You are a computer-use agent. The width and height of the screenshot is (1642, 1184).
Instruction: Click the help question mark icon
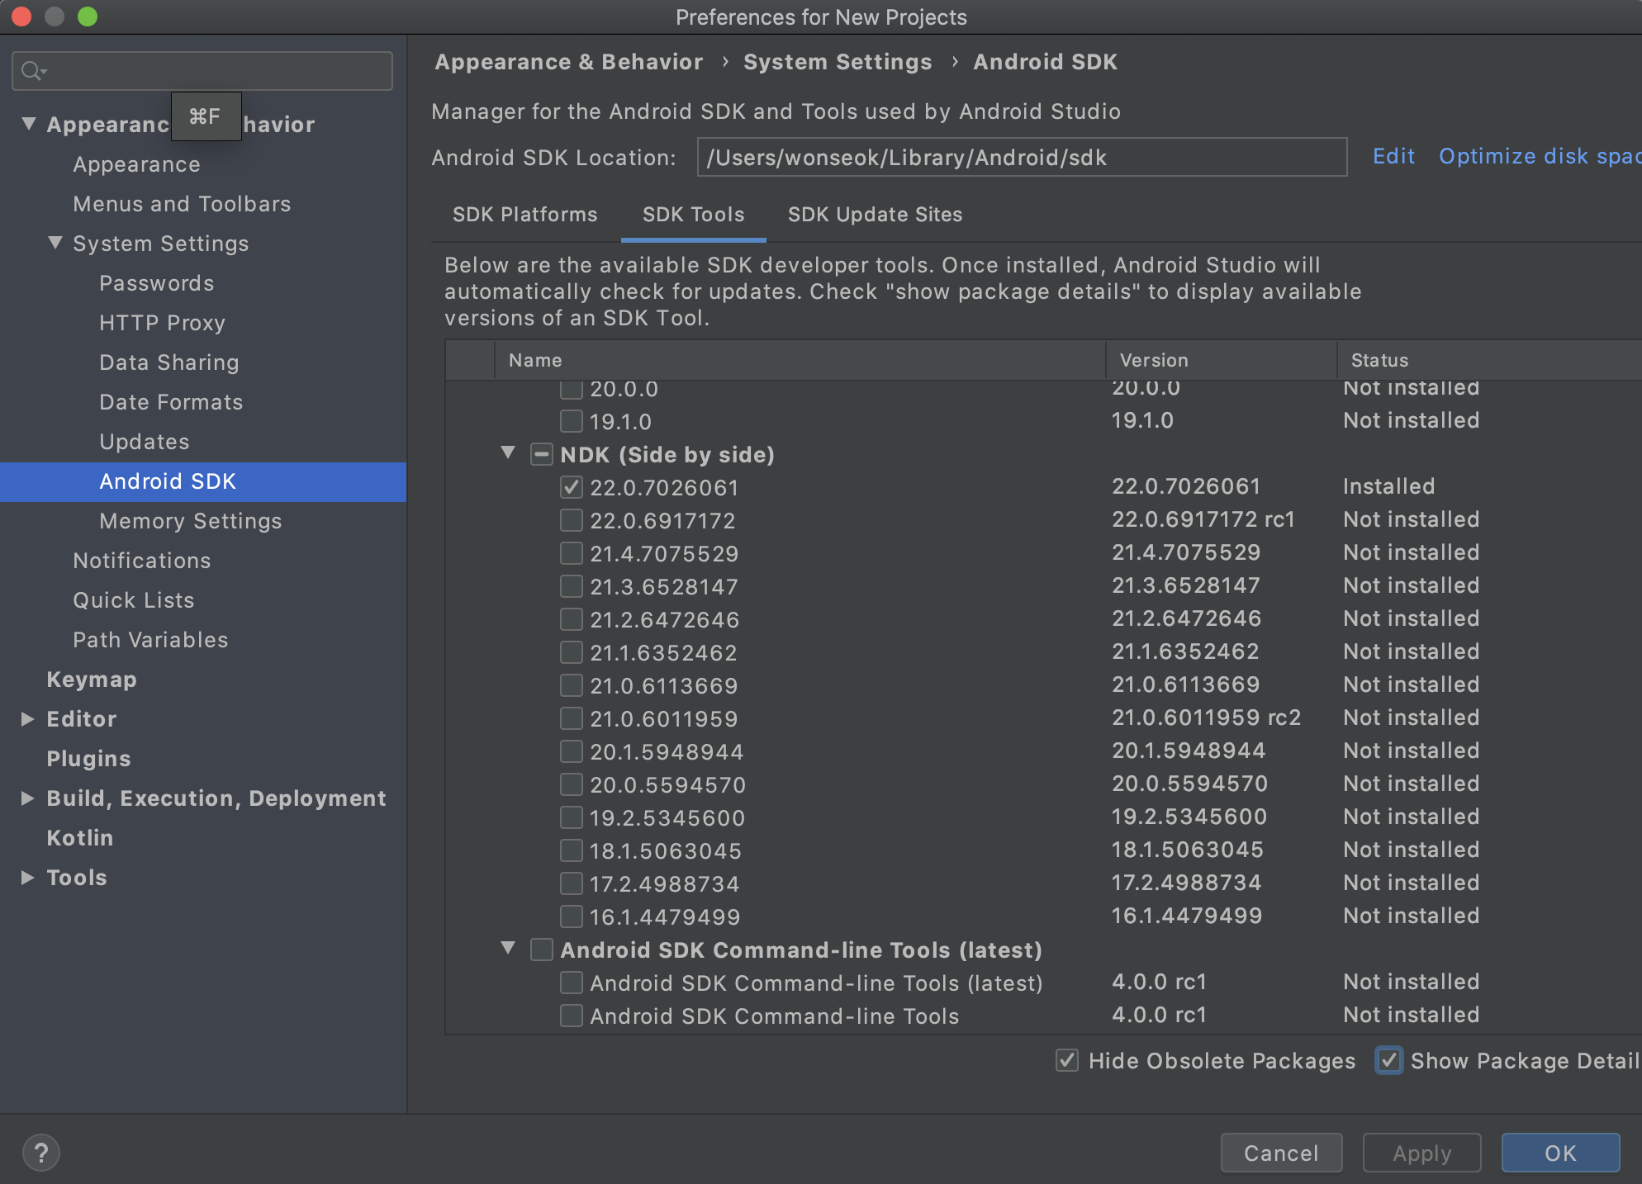point(40,1153)
